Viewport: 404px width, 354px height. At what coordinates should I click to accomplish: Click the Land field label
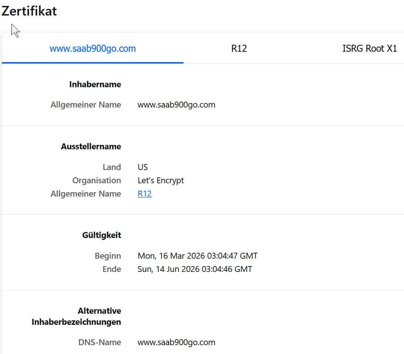pyautogui.click(x=112, y=167)
